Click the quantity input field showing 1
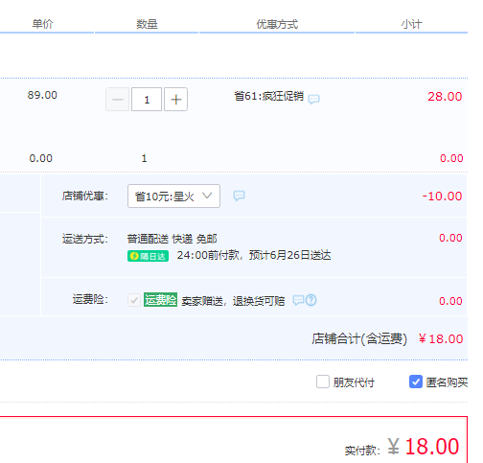Image resolution: width=483 pixels, height=463 pixels. (x=147, y=100)
